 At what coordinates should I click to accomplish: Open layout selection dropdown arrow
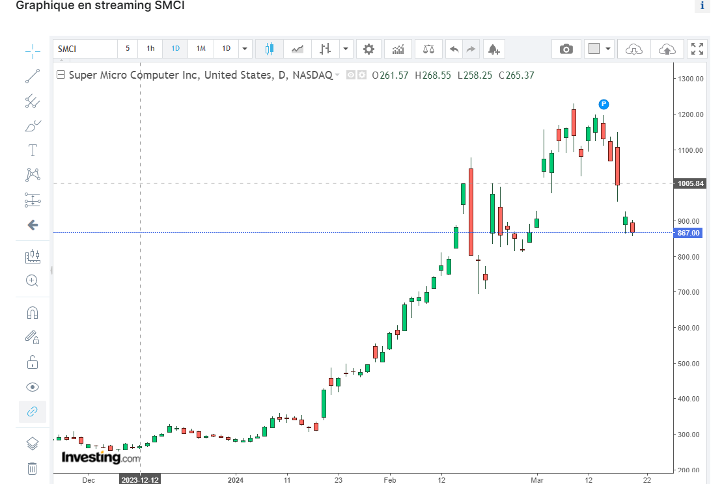coord(608,49)
